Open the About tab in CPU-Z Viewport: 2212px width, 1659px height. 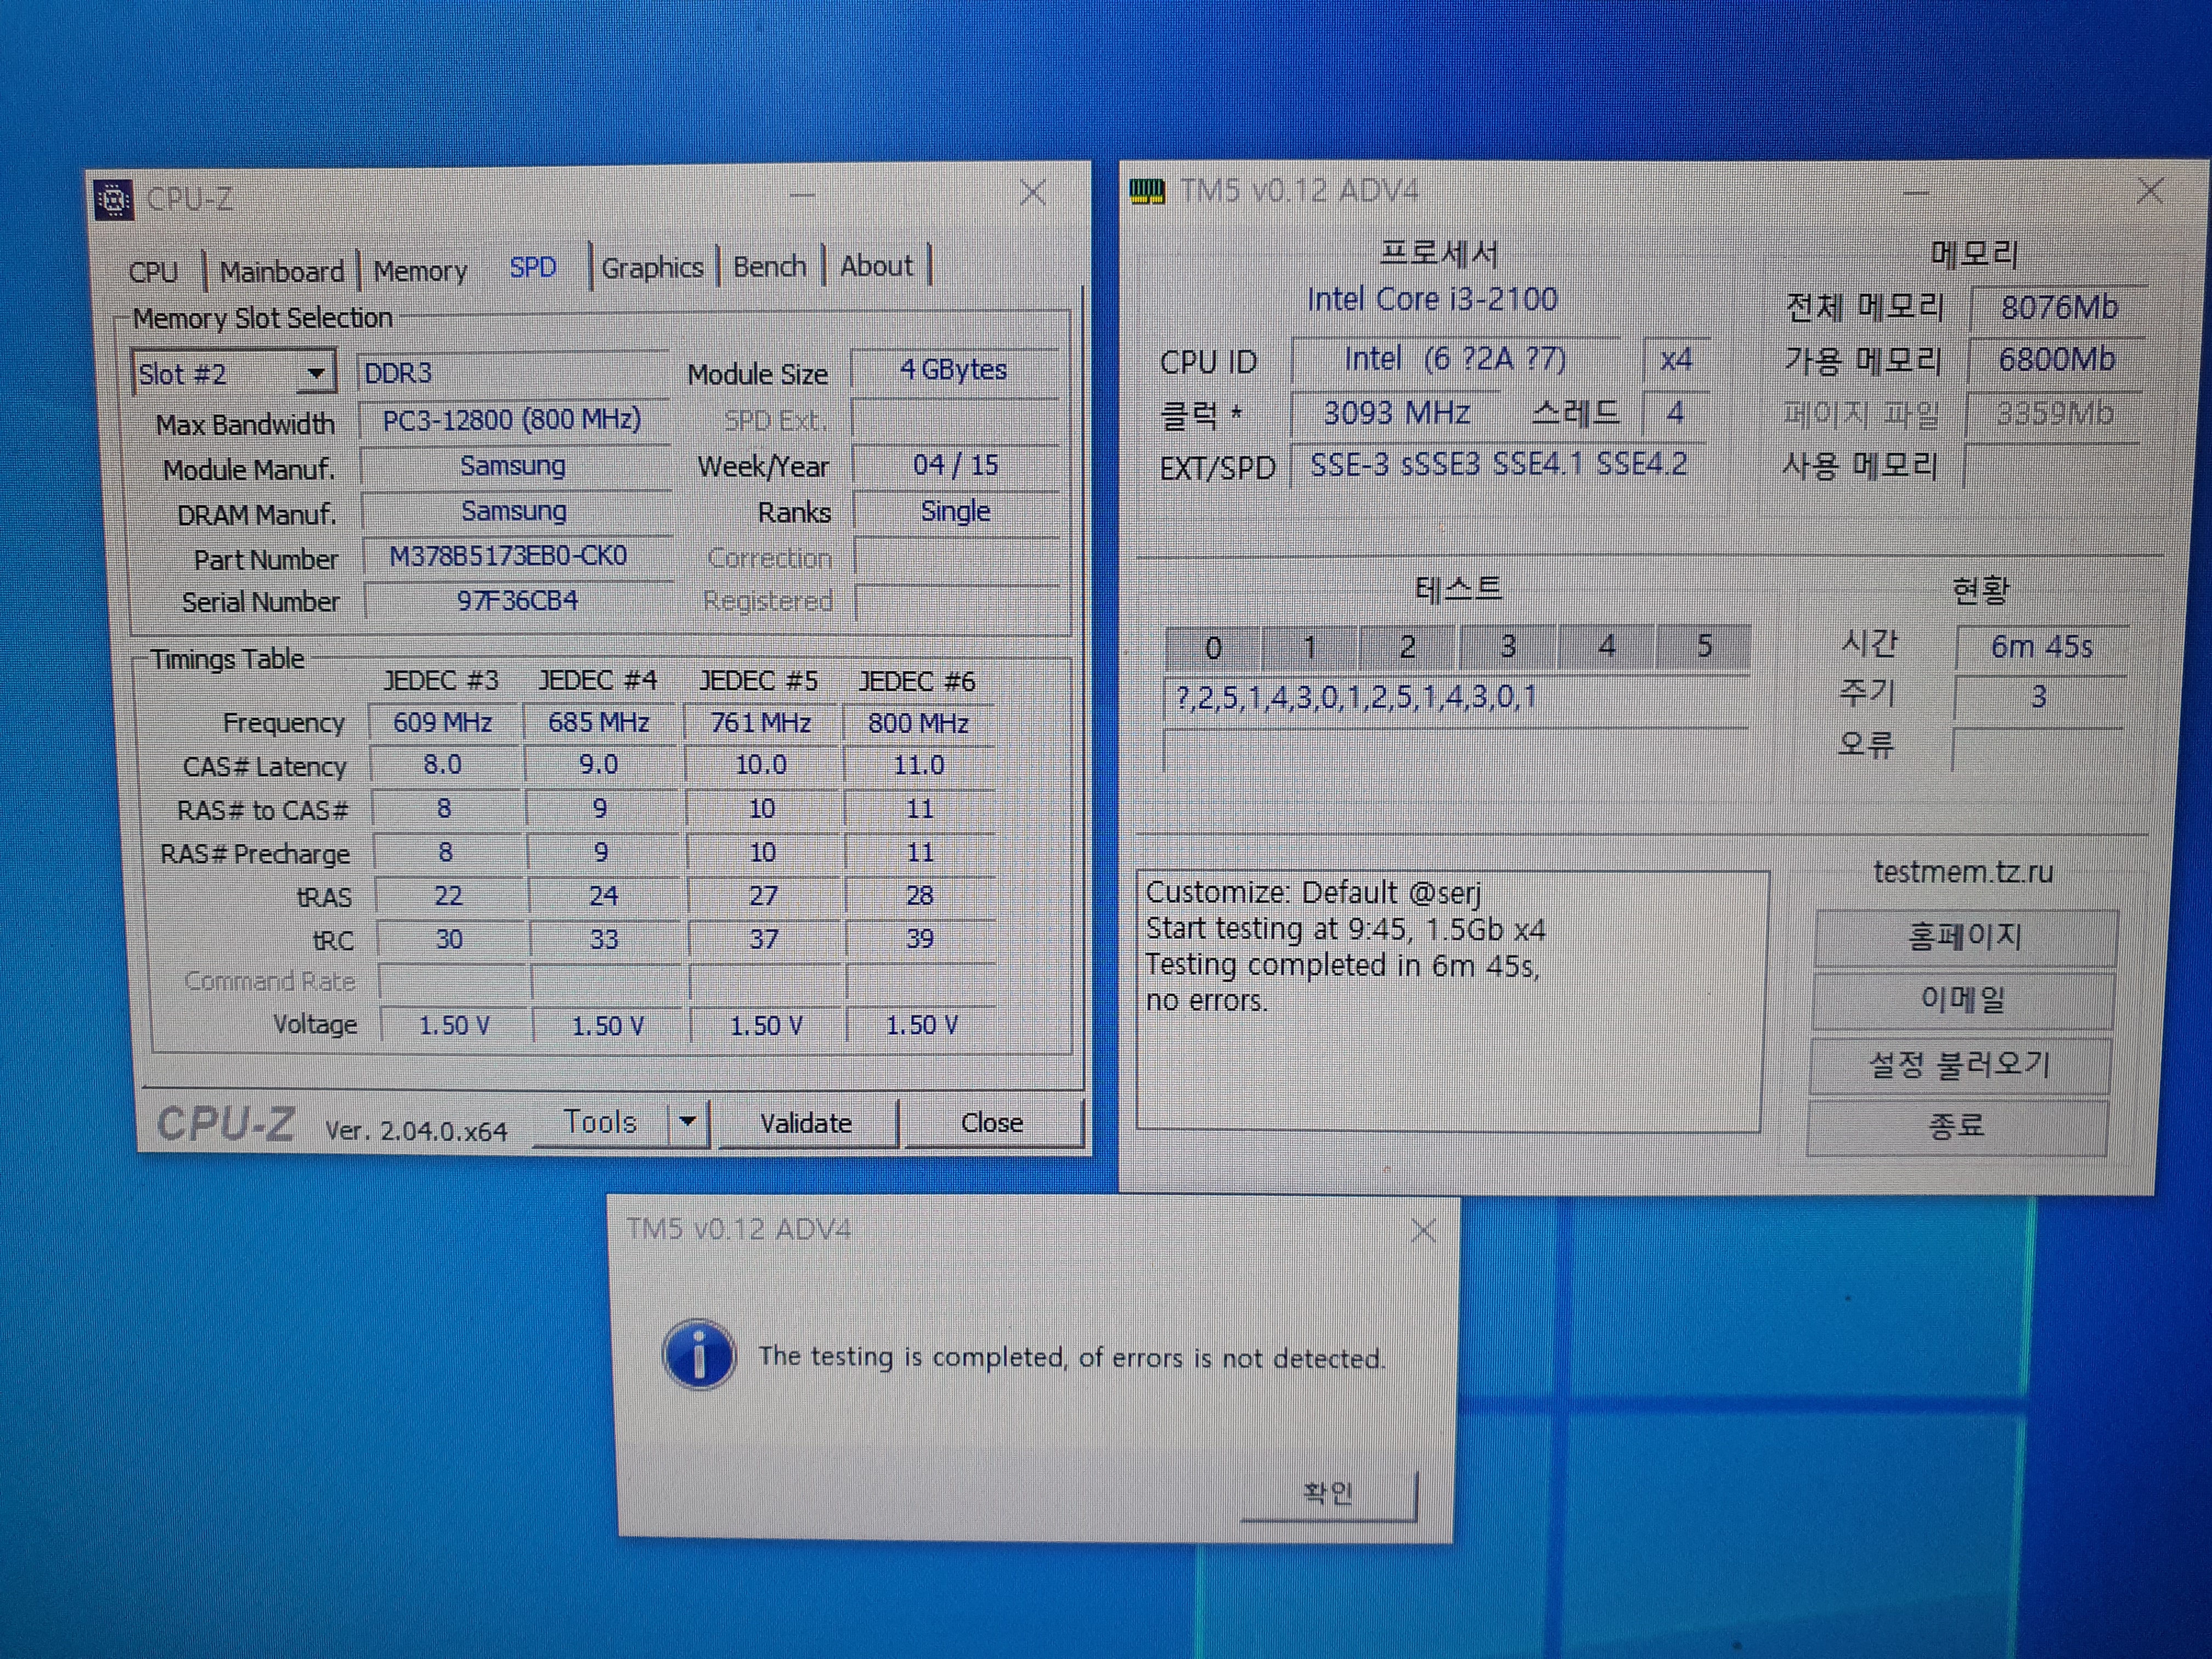[x=876, y=266]
